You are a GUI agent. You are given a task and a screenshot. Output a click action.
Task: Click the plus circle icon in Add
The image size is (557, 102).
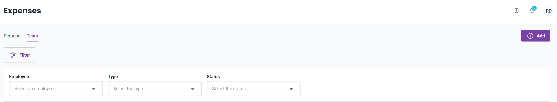(x=530, y=36)
